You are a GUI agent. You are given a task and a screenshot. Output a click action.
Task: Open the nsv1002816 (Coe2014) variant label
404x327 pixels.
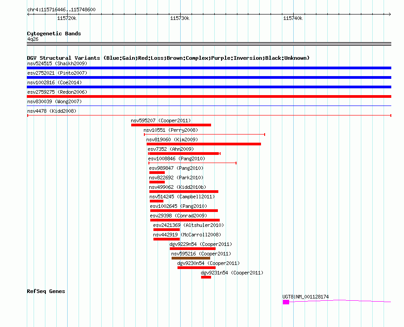54,82
